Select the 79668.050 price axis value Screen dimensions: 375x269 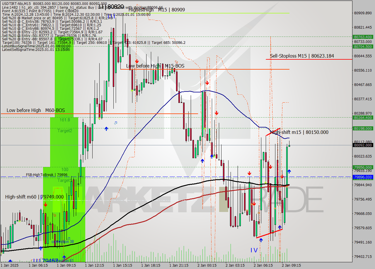pos(363,213)
